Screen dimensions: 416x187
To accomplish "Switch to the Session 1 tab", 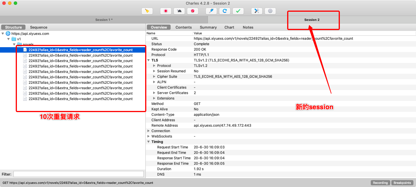I will click(x=104, y=20).
